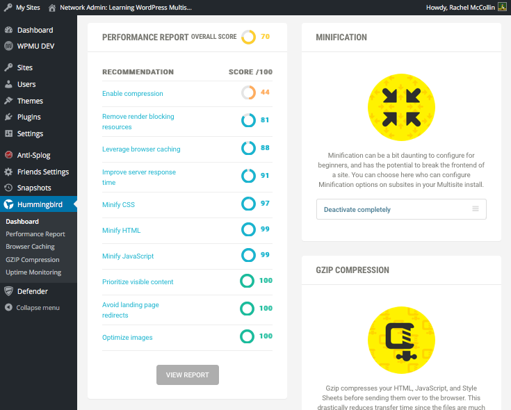Click the score ring beside 88
This screenshot has width=511, height=410.
tap(248, 148)
